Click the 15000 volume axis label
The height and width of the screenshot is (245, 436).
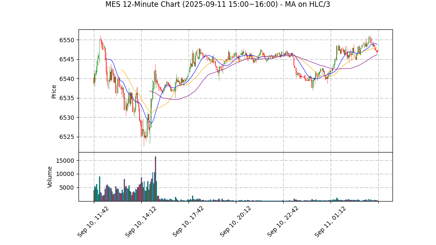(65, 161)
